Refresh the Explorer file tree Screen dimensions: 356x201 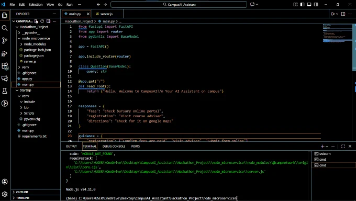coord(42,21)
